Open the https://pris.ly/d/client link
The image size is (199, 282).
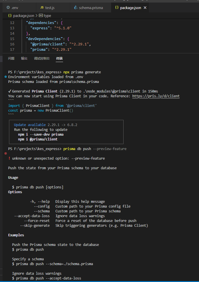tap(156, 96)
